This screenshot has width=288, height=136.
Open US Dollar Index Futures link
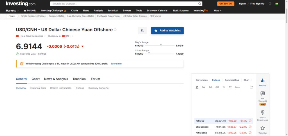point(135,16)
